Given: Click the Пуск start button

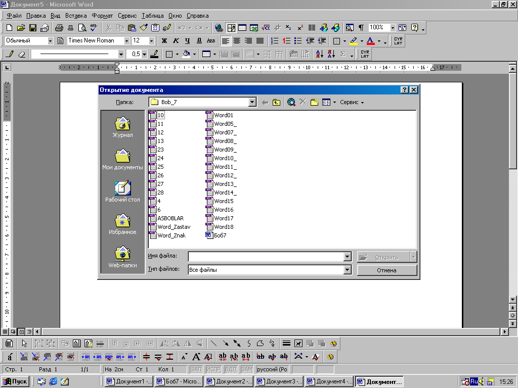Looking at the screenshot, I should point(16,381).
